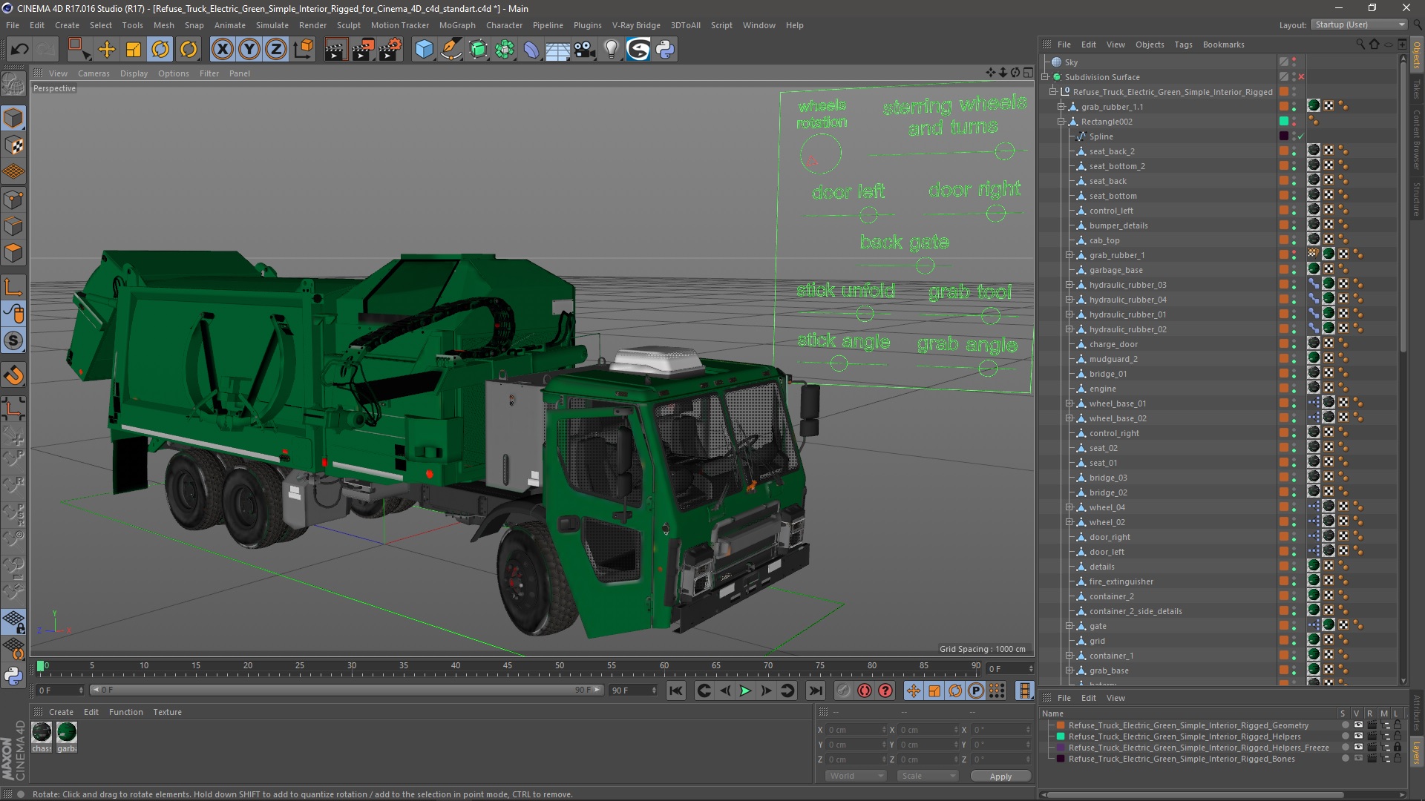Click the Bend deformer icon
Screen dimensions: 1425x801
tap(531, 50)
